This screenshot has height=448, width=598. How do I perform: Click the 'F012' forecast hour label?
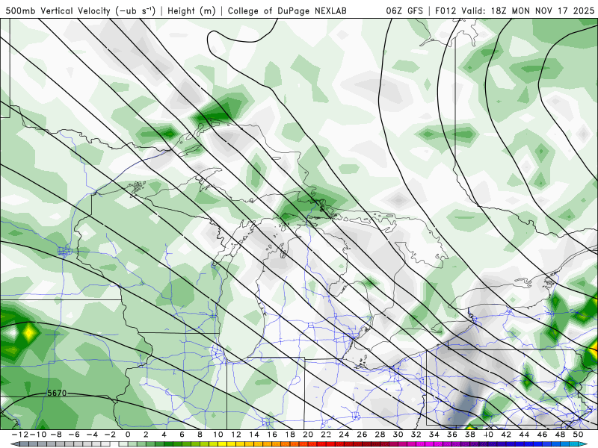click(446, 11)
